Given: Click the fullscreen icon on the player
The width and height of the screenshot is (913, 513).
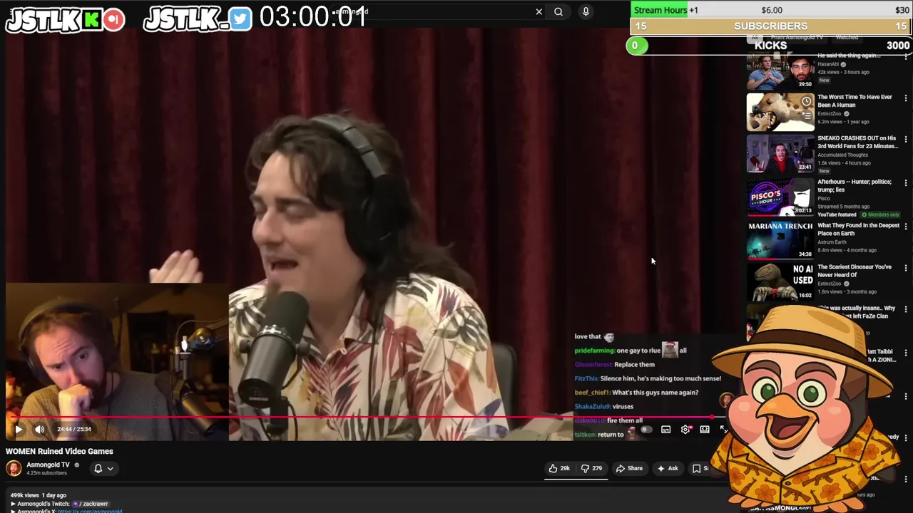Looking at the screenshot, I should [x=723, y=430].
